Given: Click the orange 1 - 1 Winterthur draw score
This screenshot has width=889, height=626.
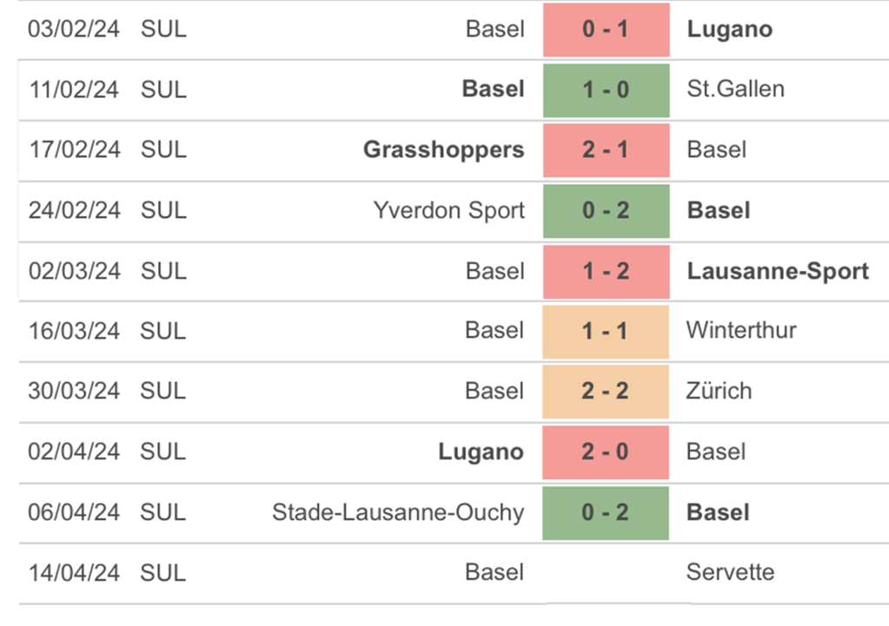Looking at the screenshot, I should 606,331.
